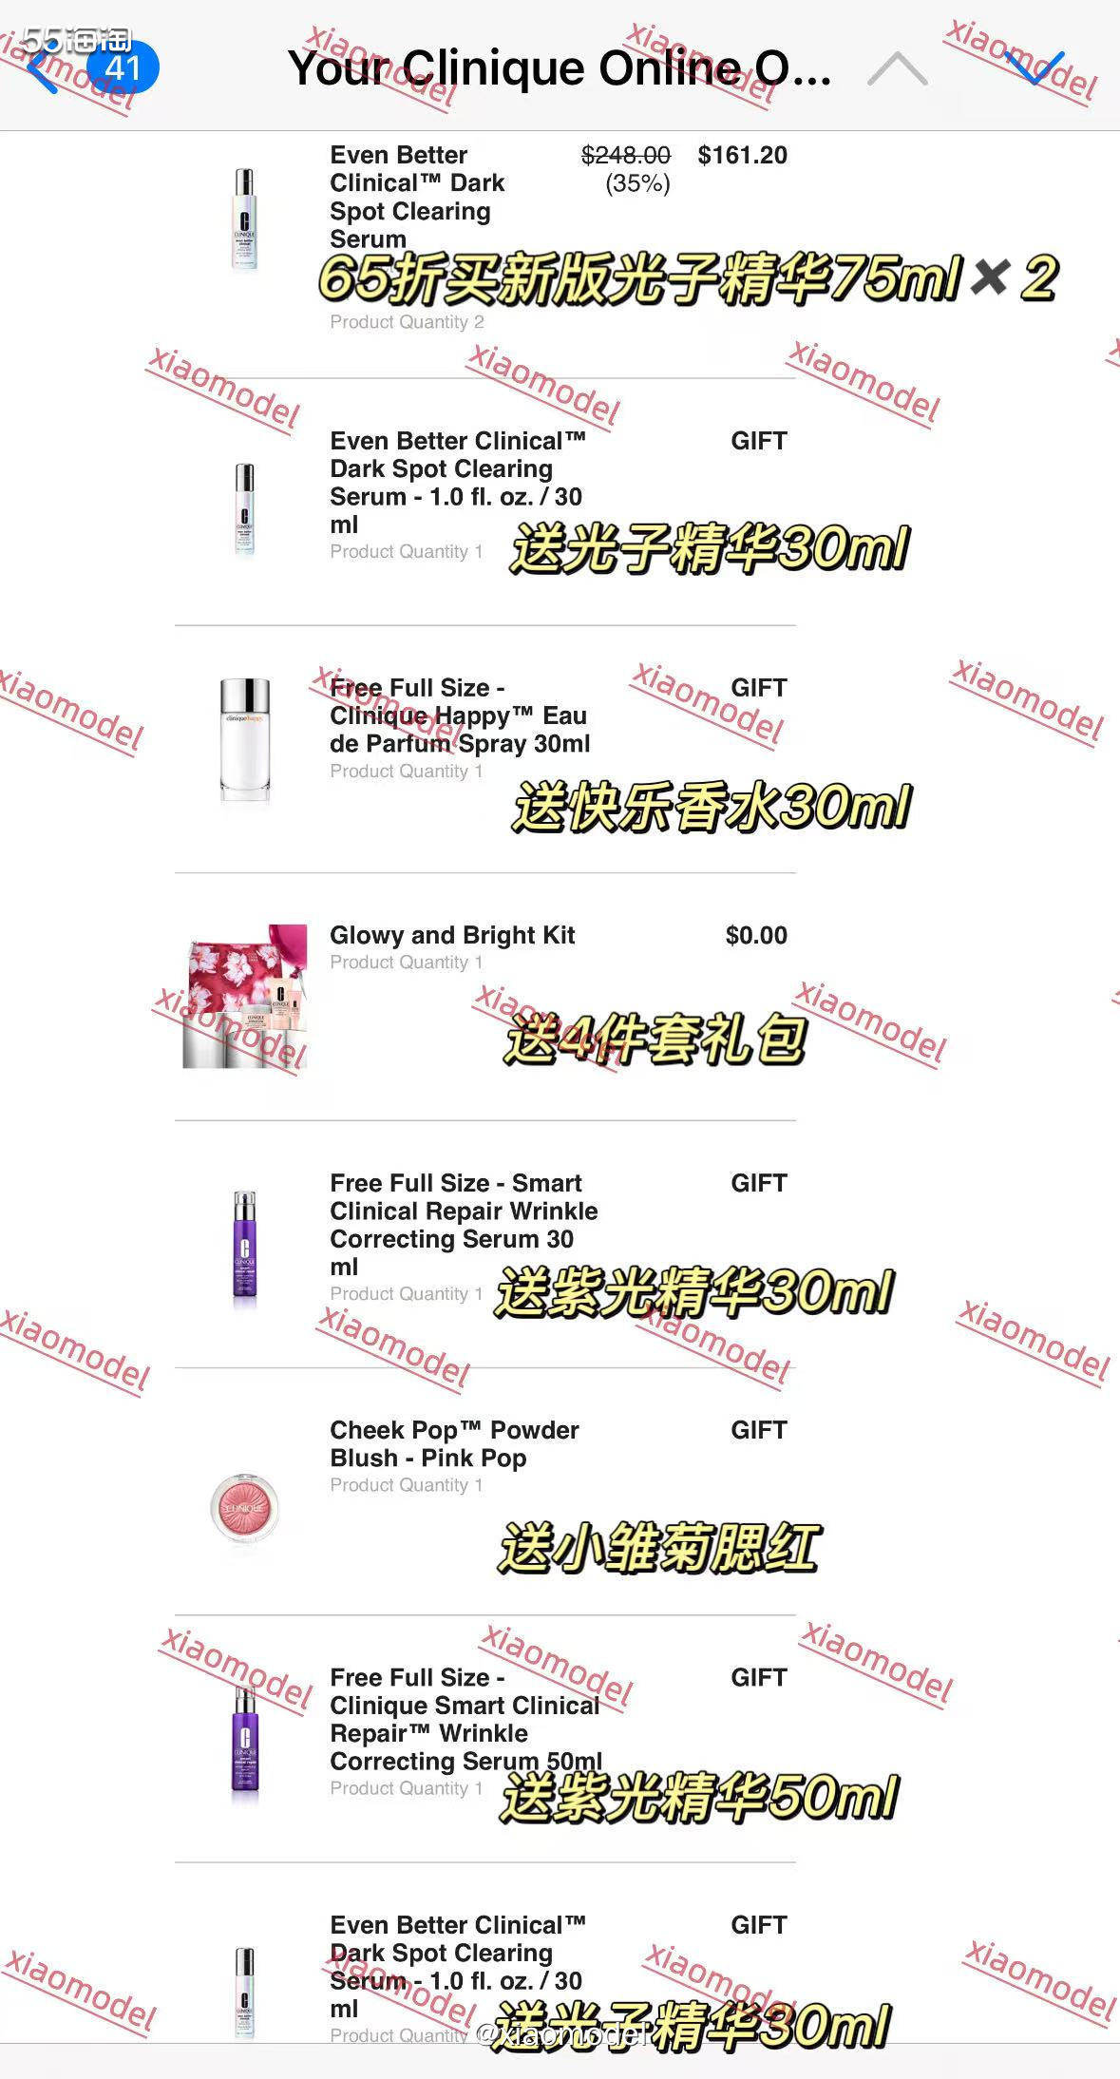This screenshot has height=2079, width=1120.
Task: Go to previous message with up chevron
Action: click(x=897, y=69)
